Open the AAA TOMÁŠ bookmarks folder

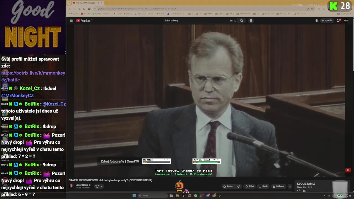[300, 14]
